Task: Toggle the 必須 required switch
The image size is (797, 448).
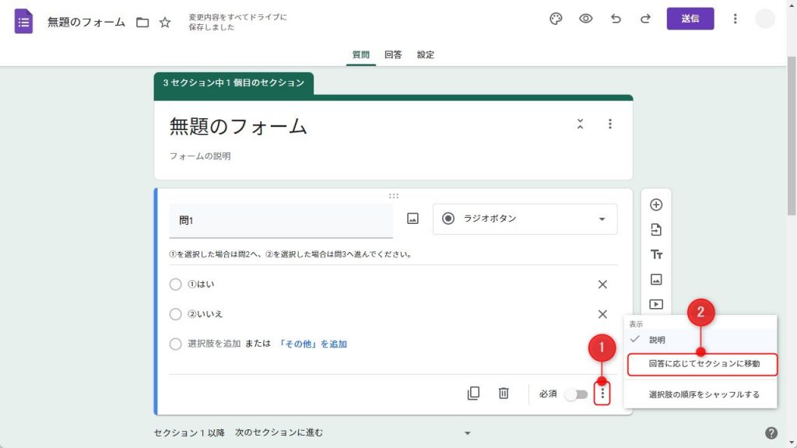Action: [x=576, y=394]
